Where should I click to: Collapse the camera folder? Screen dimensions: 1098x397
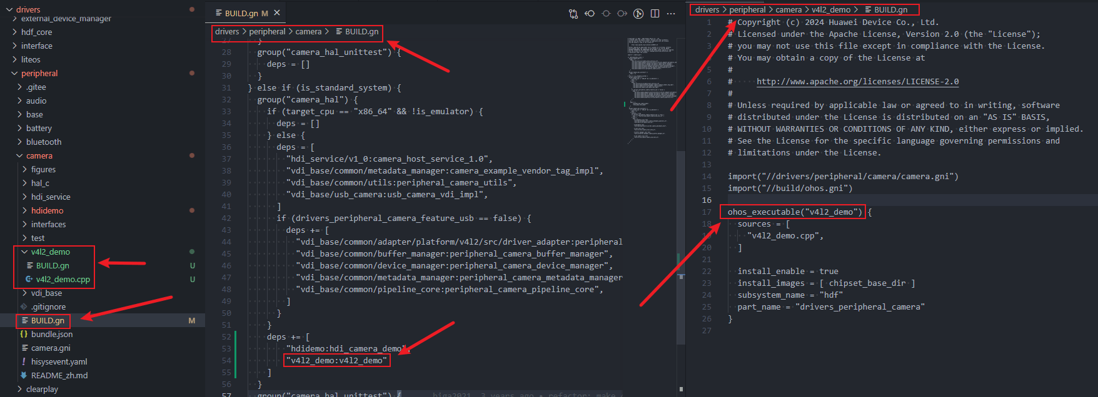point(19,155)
